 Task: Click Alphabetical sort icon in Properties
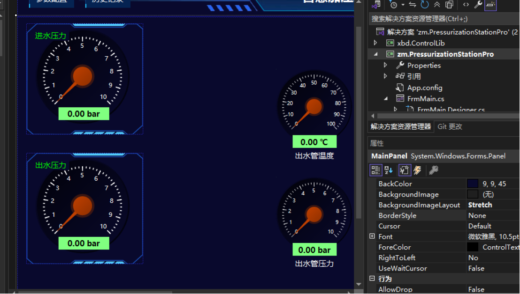click(x=388, y=170)
